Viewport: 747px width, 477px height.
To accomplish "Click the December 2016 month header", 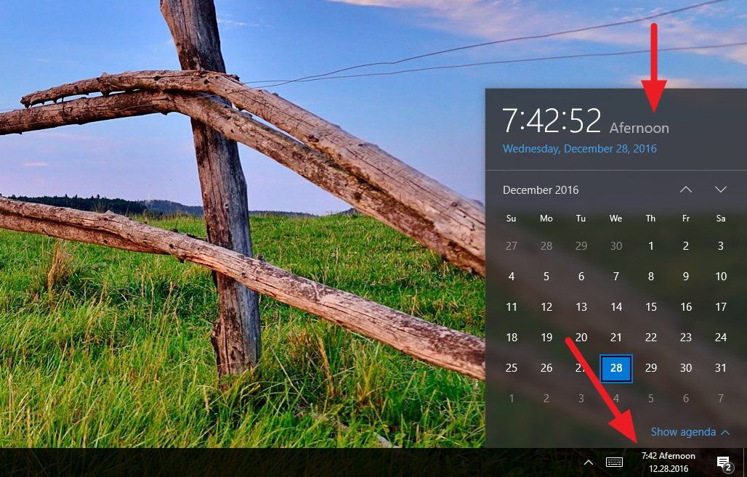I will [541, 189].
